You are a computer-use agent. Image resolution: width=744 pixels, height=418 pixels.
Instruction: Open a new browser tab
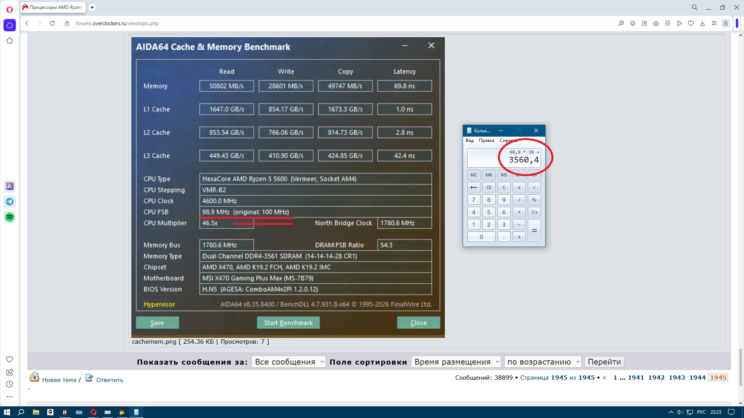[x=92, y=7]
